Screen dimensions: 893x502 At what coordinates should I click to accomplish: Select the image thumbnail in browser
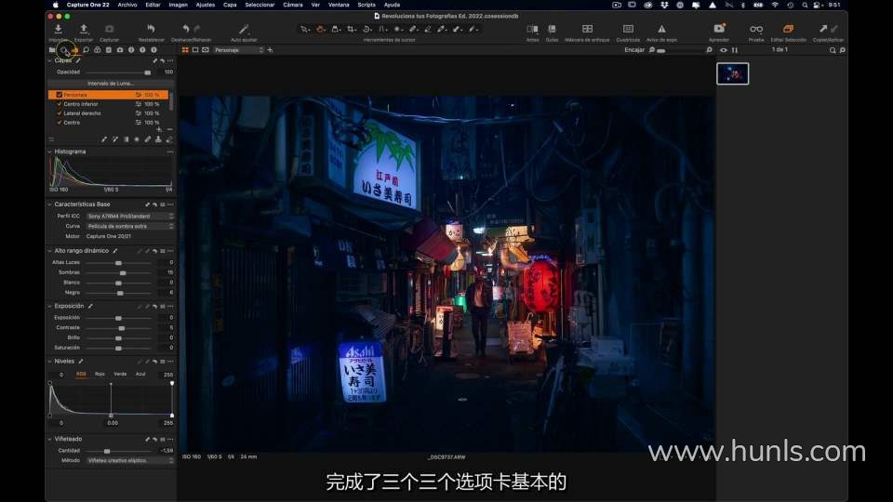(x=732, y=74)
